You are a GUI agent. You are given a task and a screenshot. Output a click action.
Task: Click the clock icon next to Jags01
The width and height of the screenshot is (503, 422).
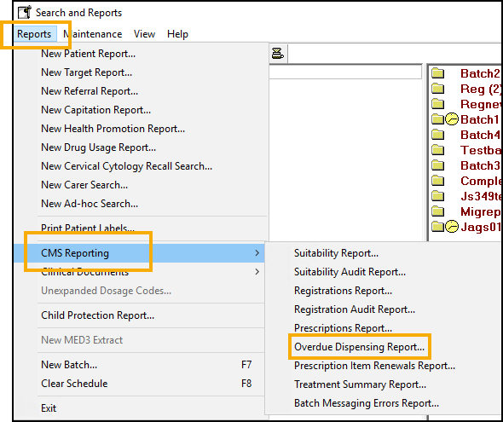coord(452,227)
